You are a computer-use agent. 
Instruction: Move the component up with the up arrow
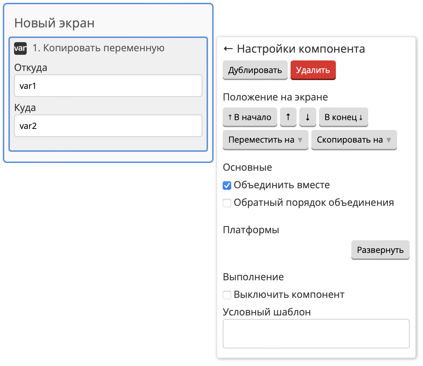pos(288,117)
